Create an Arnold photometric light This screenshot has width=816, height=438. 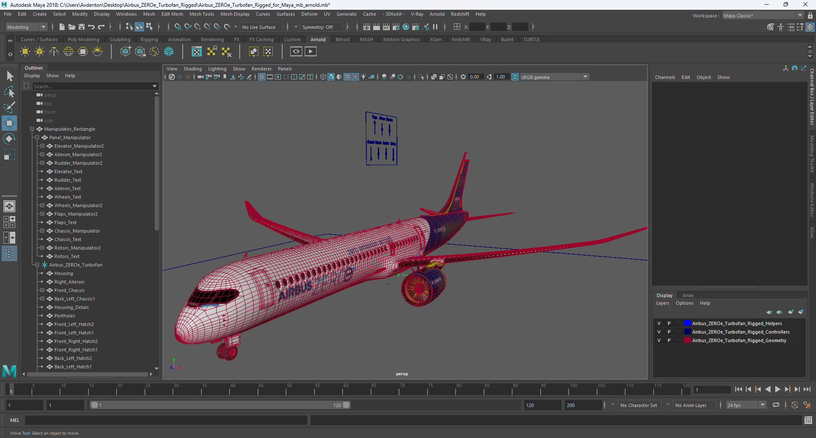(x=54, y=52)
